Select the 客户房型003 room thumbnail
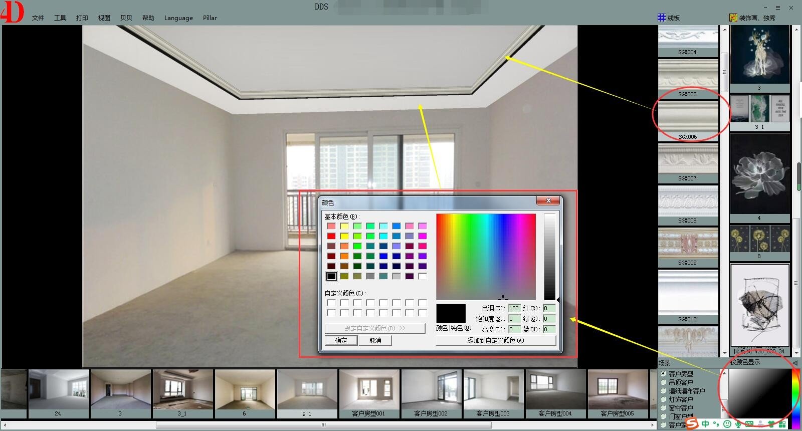This screenshot has width=802, height=431. click(x=493, y=393)
